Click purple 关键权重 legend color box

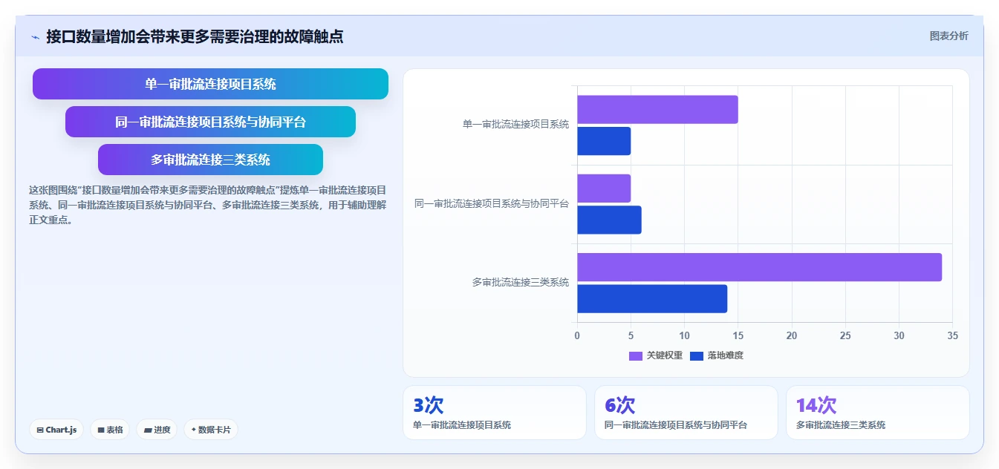click(x=636, y=355)
